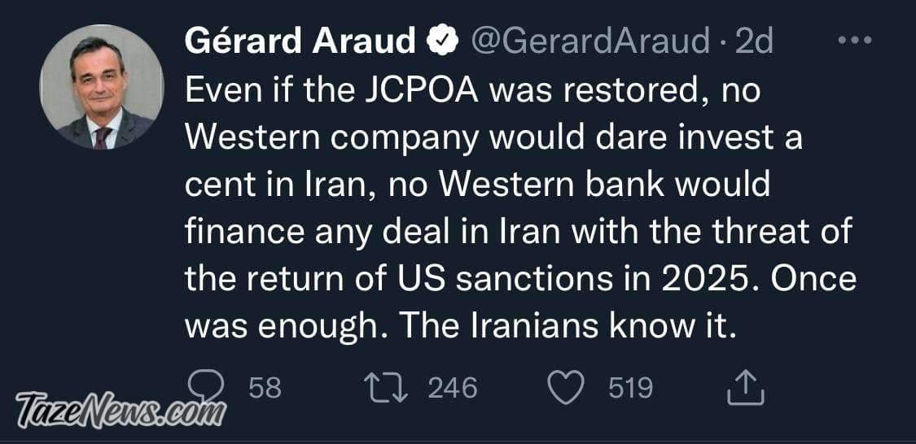Click the phrase 'Western bank' in the tweet
916x444 pixels.
click(551, 185)
